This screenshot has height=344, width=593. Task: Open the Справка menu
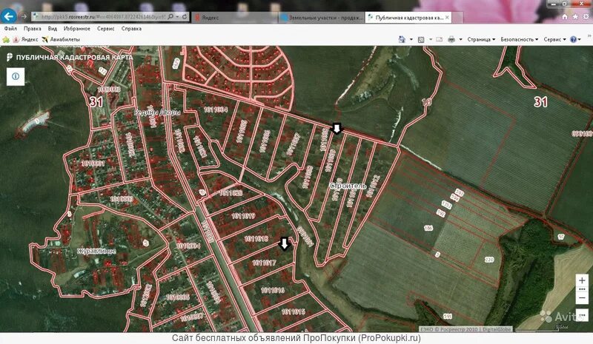click(131, 28)
